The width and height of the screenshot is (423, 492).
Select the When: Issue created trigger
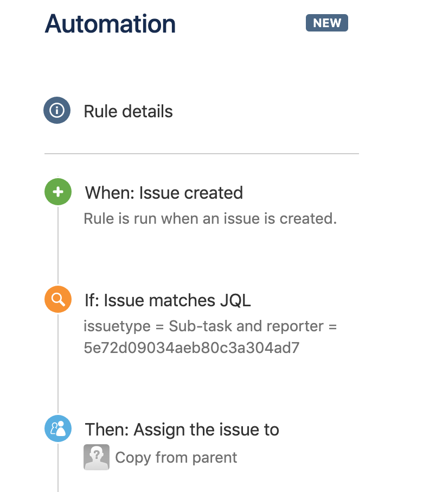tap(164, 193)
